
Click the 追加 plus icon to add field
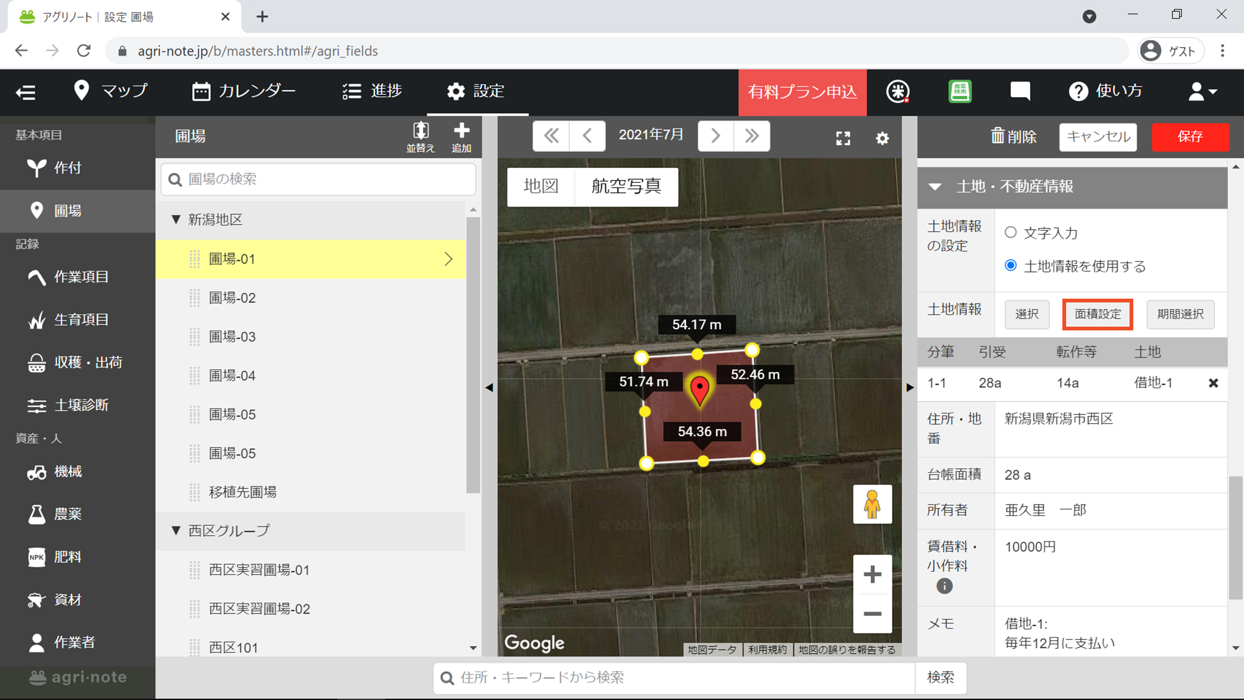461,136
